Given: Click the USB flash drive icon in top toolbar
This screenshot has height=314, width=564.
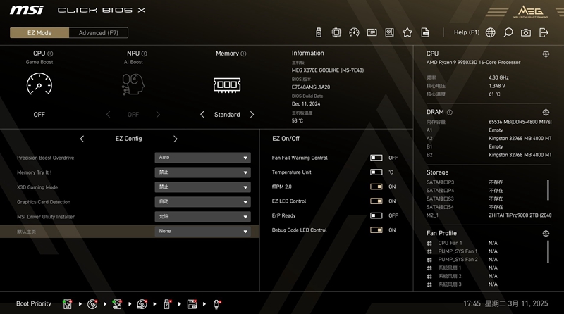Looking at the screenshot, I should 319,32.
